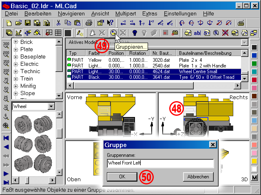Toggle edit mode ruler-pencil button
Viewport: 261px width, 195px height.
click(18, 33)
